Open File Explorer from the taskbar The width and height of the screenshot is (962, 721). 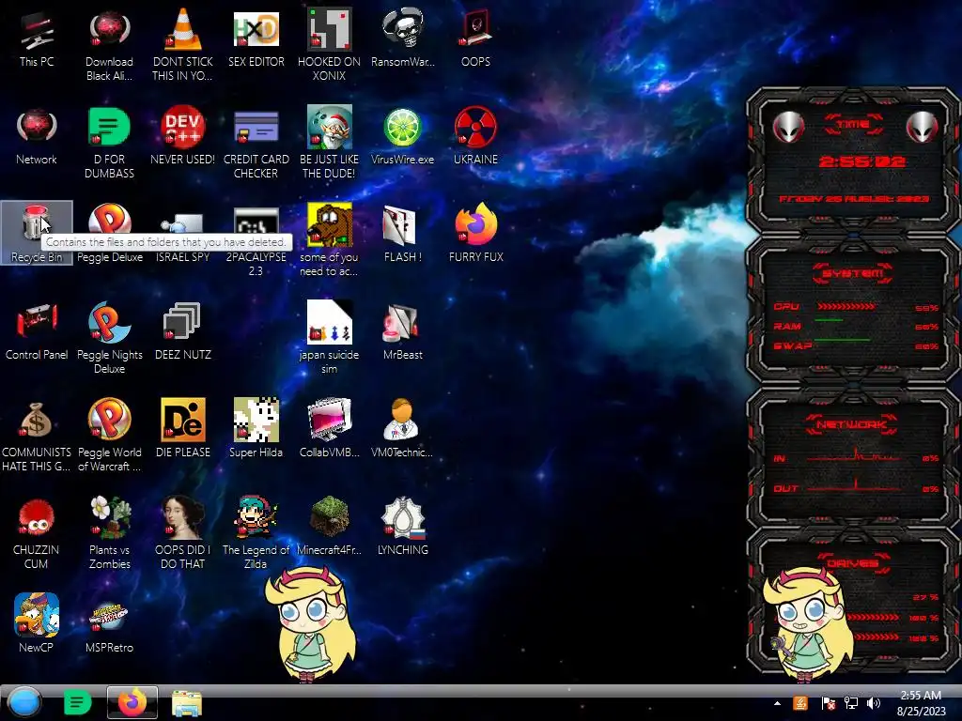187,702
